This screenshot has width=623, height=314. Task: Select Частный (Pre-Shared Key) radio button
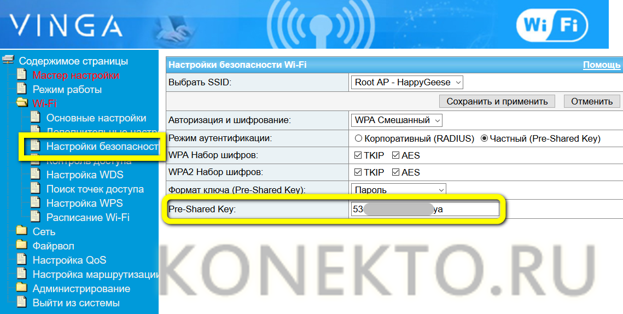[484, 139]
